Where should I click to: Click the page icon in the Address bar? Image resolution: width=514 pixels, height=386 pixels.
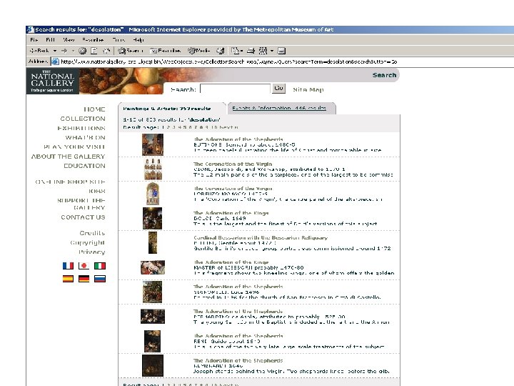pyautogui.click(x=55, y=61)
